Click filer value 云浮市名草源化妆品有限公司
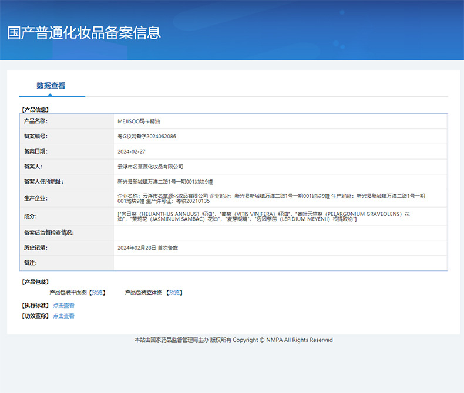Screen dimensions: 464x393 (x=150, y=167)
